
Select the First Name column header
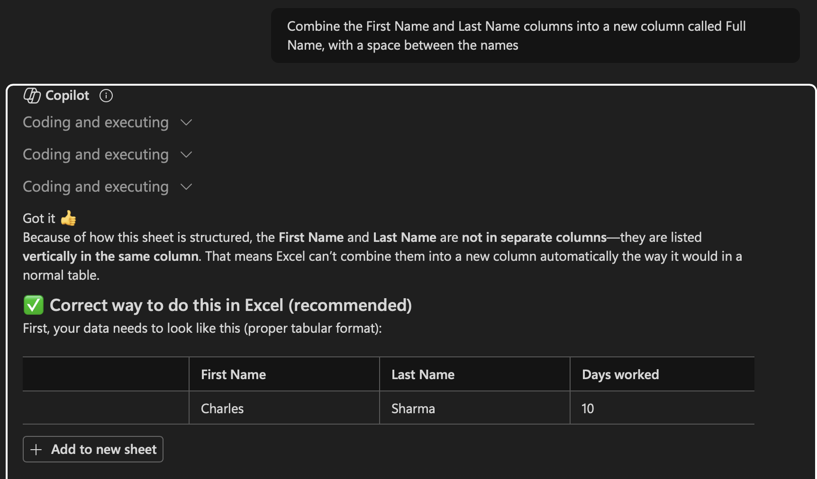tap(284, 374)
